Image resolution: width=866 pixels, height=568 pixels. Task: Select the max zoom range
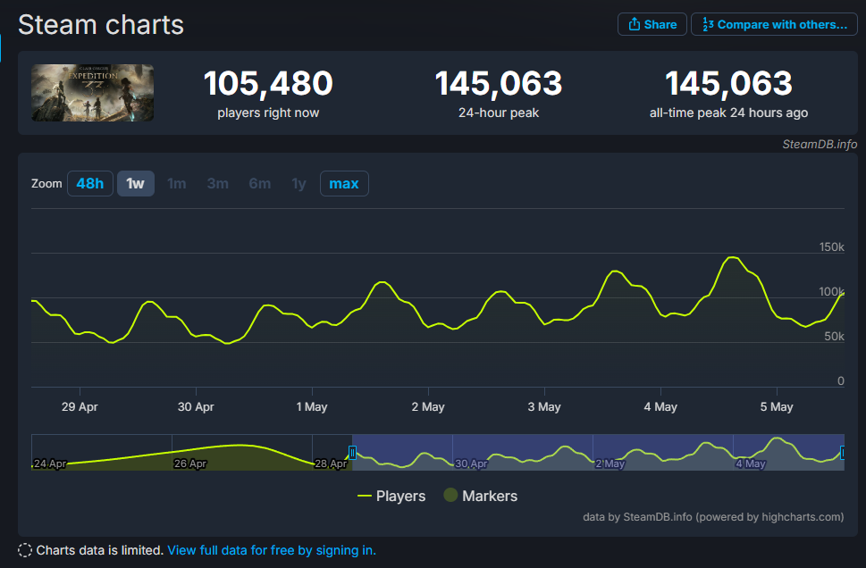[344, 183]
